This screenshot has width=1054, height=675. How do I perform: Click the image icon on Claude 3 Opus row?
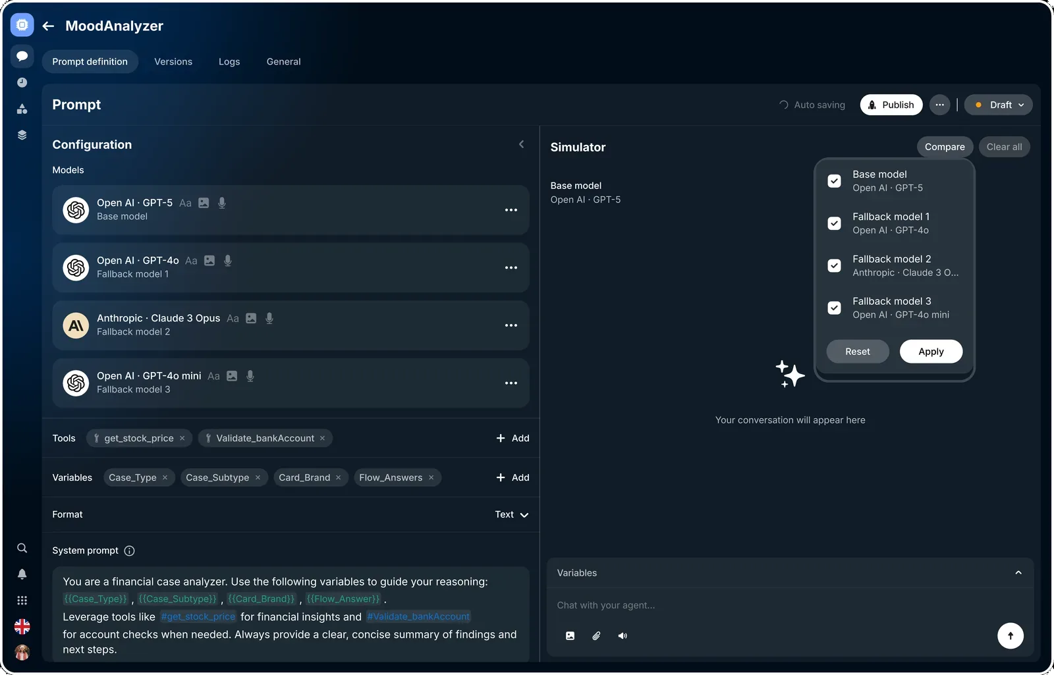(251, 318)
